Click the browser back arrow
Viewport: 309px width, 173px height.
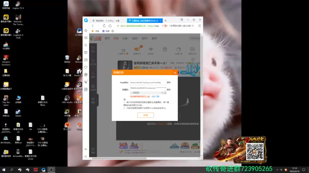click(x=93, y=26)
